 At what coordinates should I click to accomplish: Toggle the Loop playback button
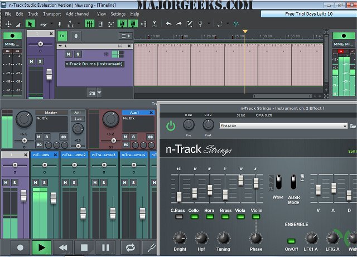tap(131, 247)
